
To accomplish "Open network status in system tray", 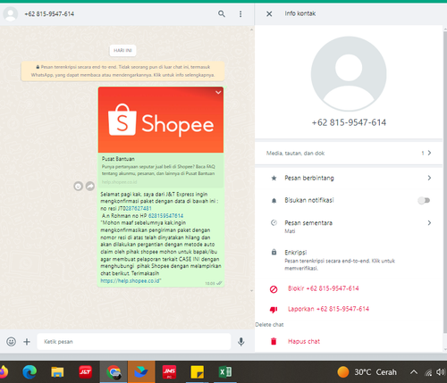I will click(x=428, y=372).
